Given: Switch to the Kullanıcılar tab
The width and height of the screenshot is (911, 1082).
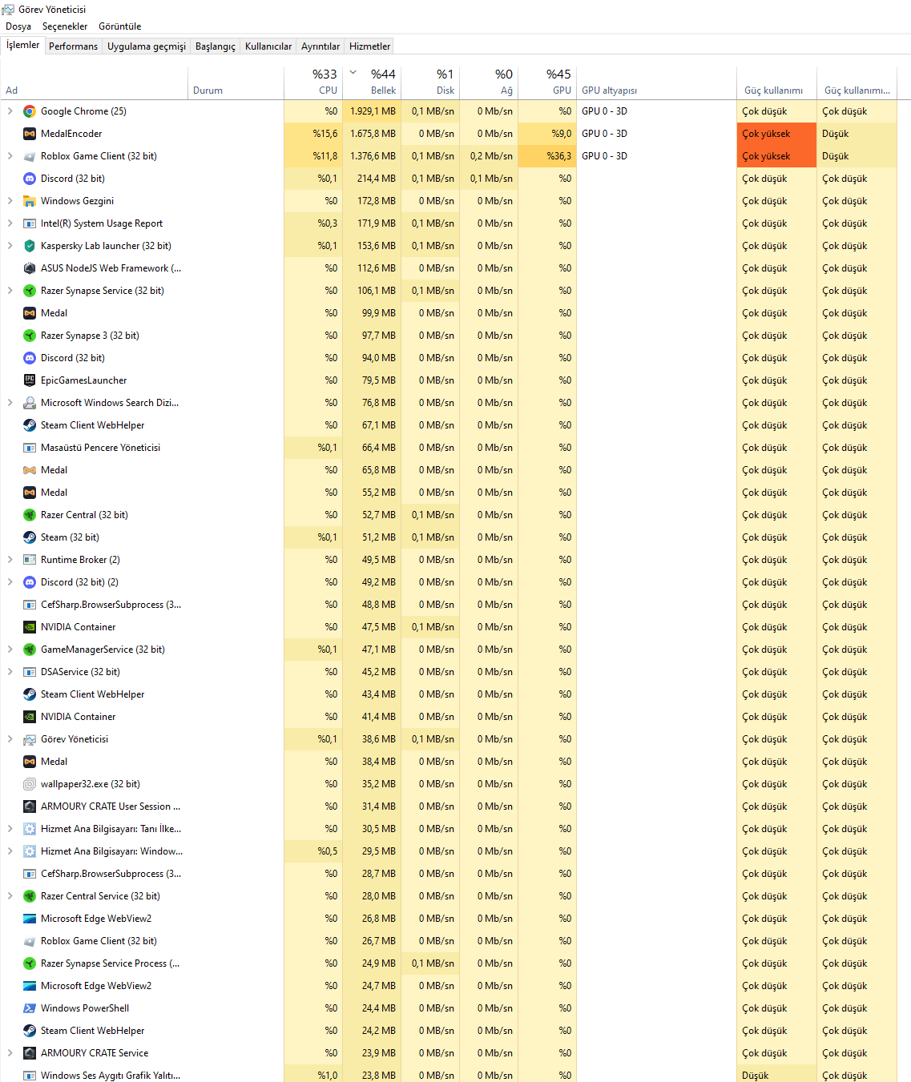Looking at the screenshot, I should coord(268,46).
